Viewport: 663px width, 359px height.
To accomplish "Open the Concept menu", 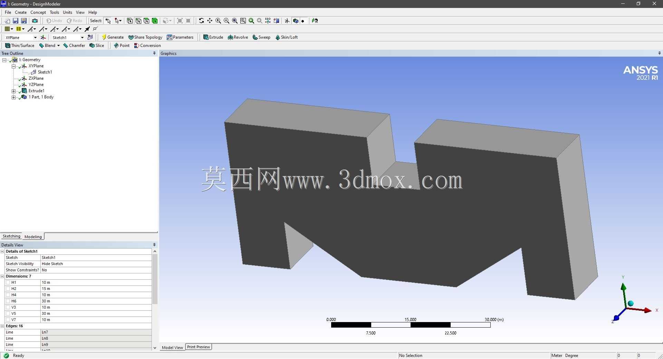I will [38, 12].
